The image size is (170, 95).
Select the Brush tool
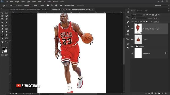[6, 22]
